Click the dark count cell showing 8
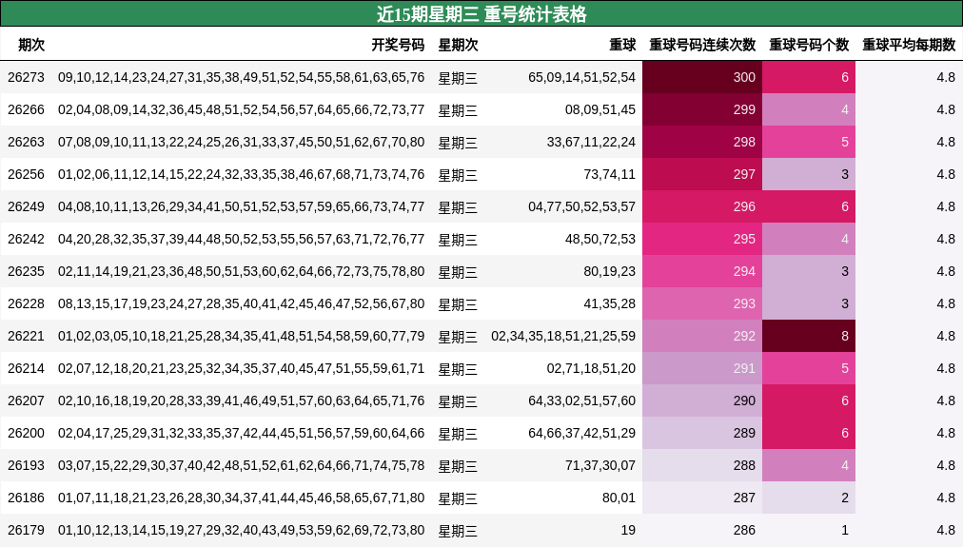Image resolution: width=963 pixels, height=547 pixels. point(809,337)
